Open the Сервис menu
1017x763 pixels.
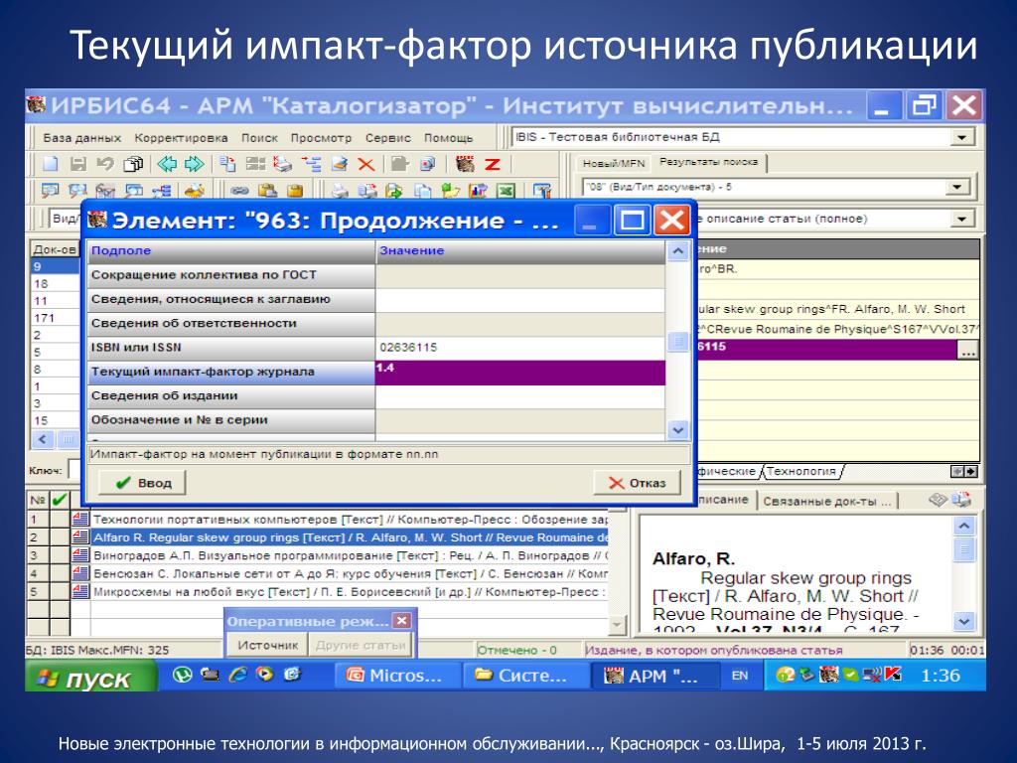click(x=388, y=137)
